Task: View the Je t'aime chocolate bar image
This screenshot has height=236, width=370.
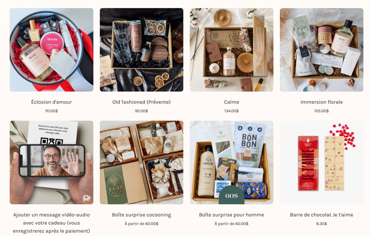Action: [322, 162]
